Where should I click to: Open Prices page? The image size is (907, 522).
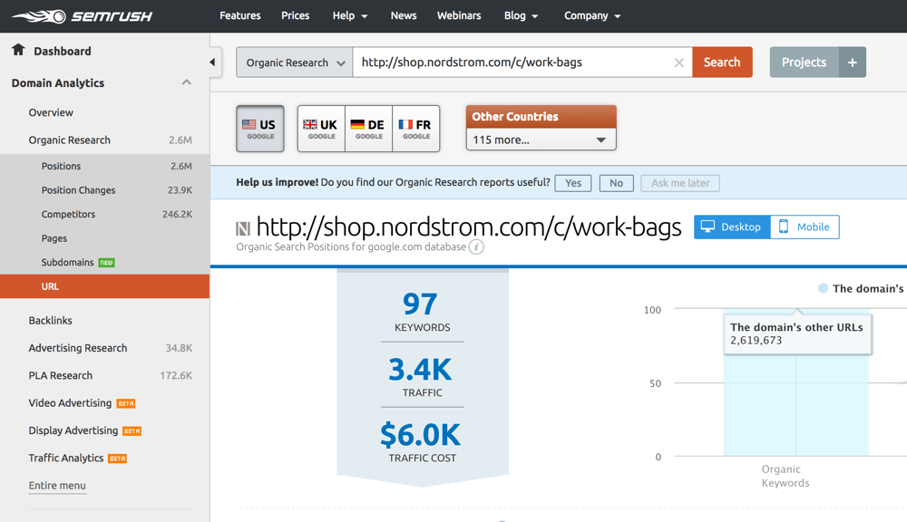click(295, 15)
